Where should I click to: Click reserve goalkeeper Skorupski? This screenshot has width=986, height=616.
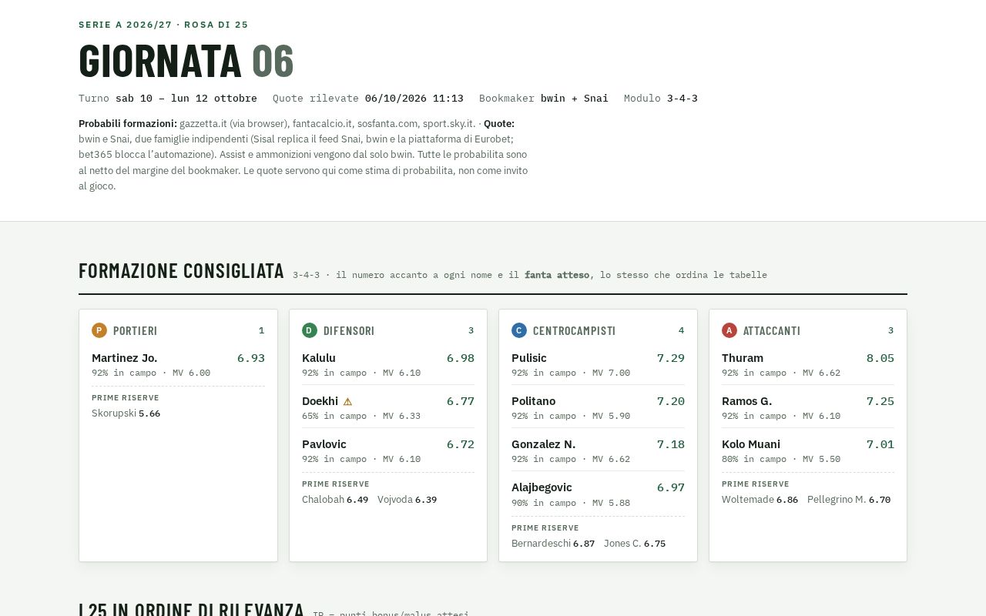(114, 413)
